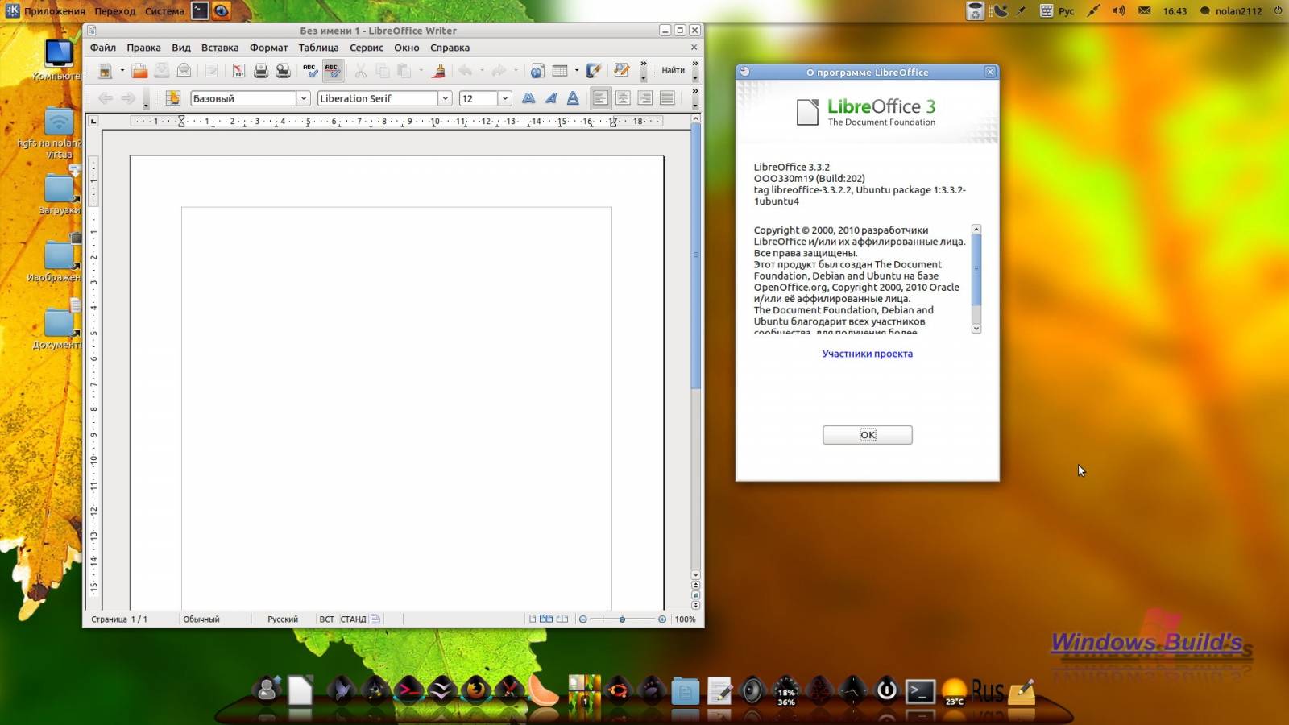This screenshot has height=725, width=1289.
Task: Click zoom in plus button
Action: (662, 619)
